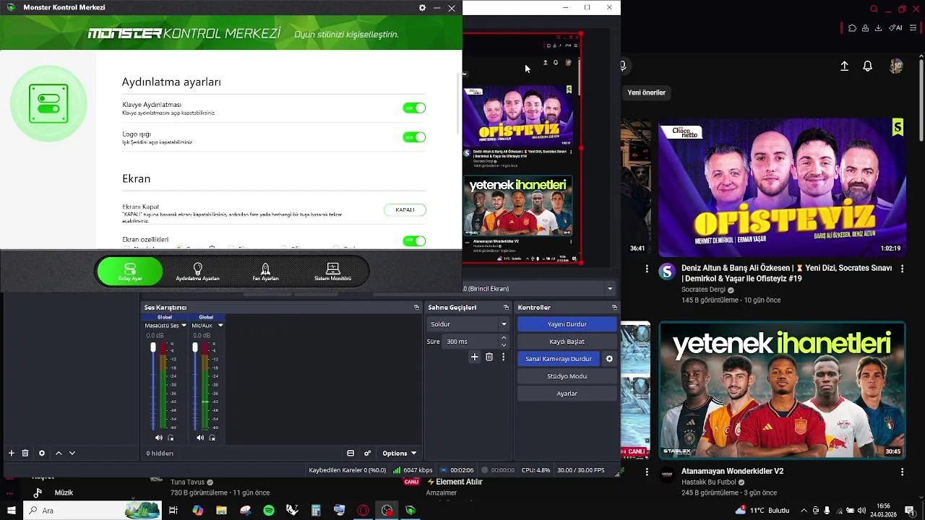Toggle the Ekran özellikleri switch
Image resolution: width=925 pixels, height=520 pixels.
pyautogui.click(x=414, y=240)
